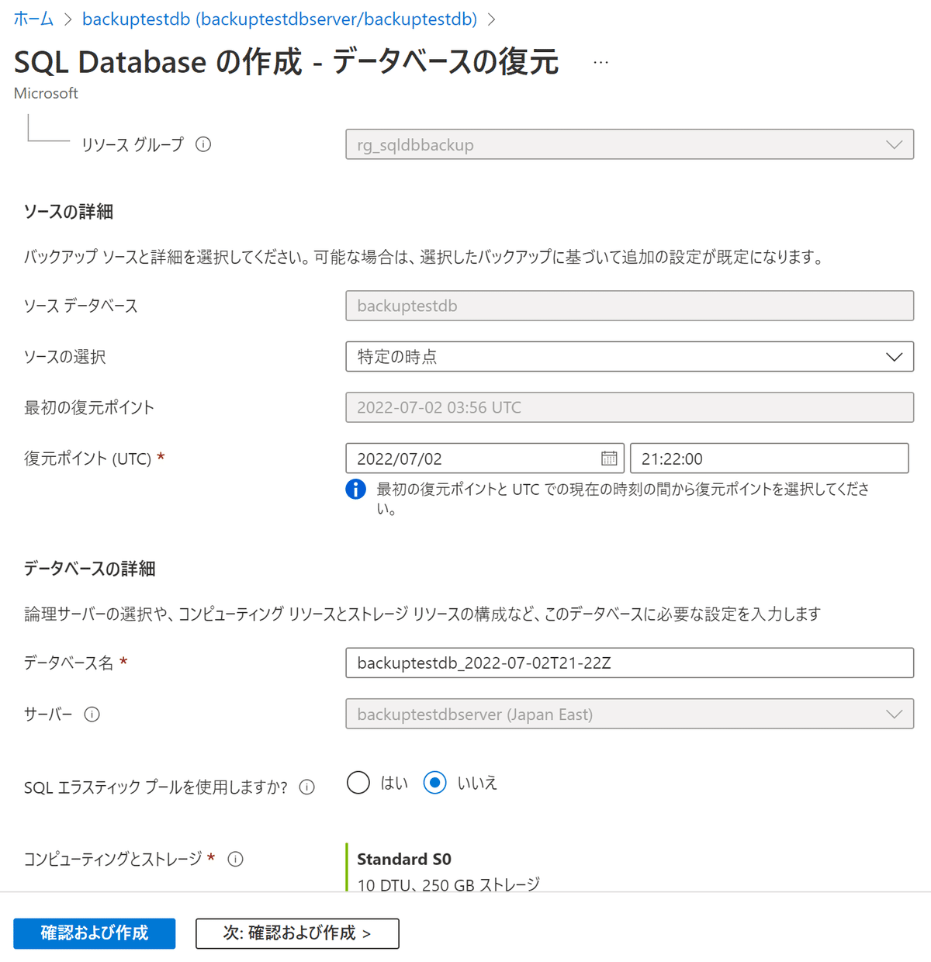Click the Standard S0 compute tier text

(x=404, y=859)
